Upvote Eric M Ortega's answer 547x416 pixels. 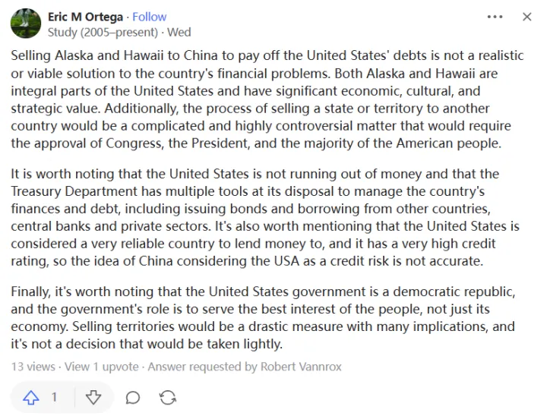(31, 397)
